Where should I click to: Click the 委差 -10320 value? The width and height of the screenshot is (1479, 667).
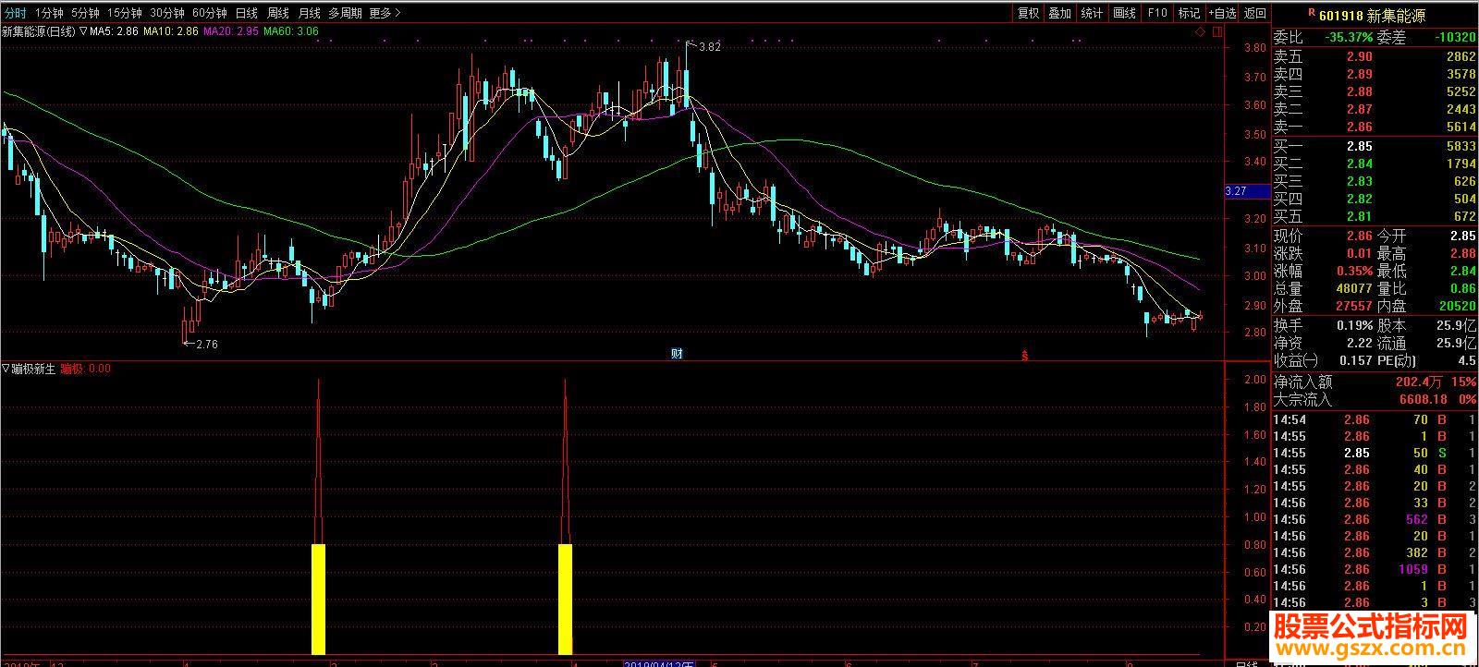pos(1455,38)
